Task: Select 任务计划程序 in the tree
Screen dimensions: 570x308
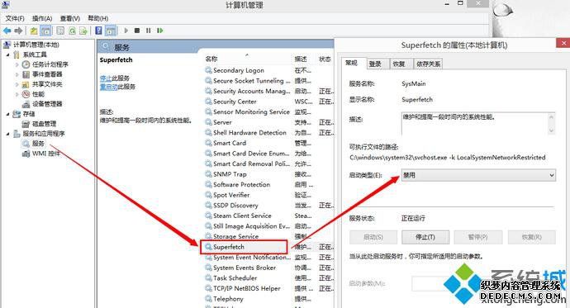Action: [x=50, y=64]
